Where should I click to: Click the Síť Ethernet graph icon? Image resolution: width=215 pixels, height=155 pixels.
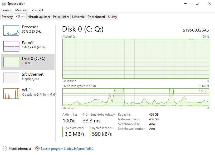(x=11, y=78)
